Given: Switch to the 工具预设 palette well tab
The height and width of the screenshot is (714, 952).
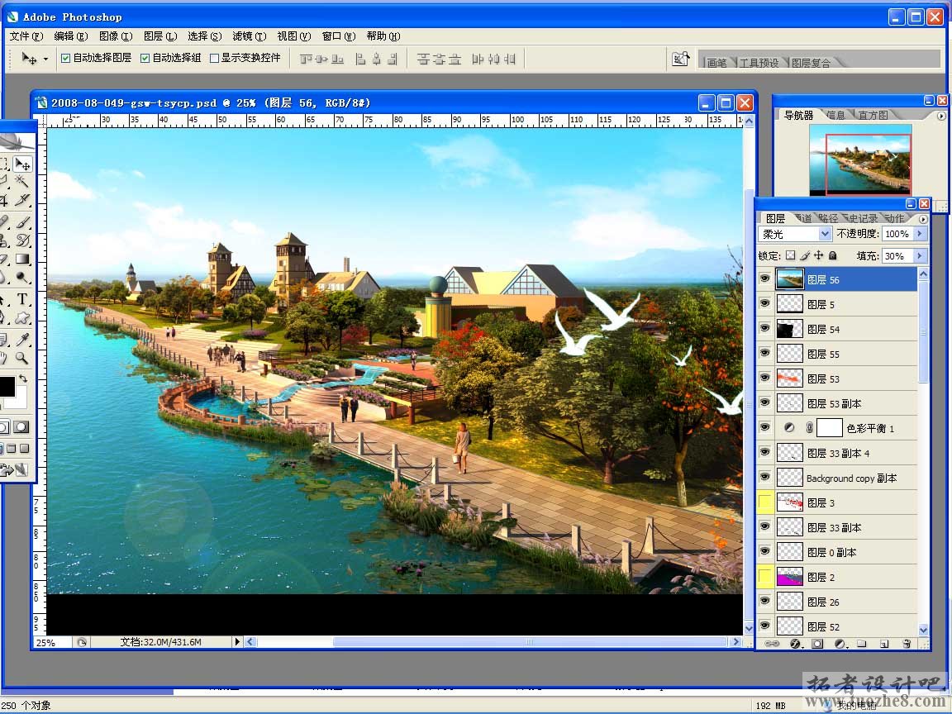Looking at the screenshot, I should point(759,63).
